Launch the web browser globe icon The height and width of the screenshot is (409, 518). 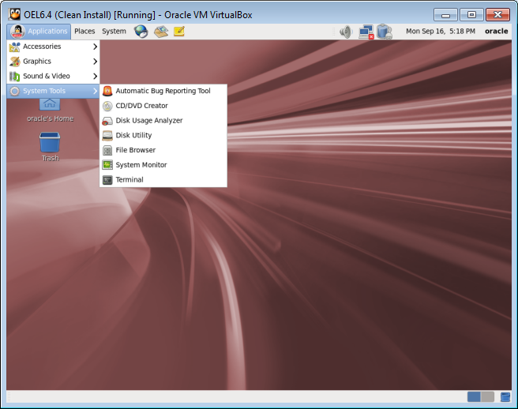pyautogui.click(x=141, y=32)
